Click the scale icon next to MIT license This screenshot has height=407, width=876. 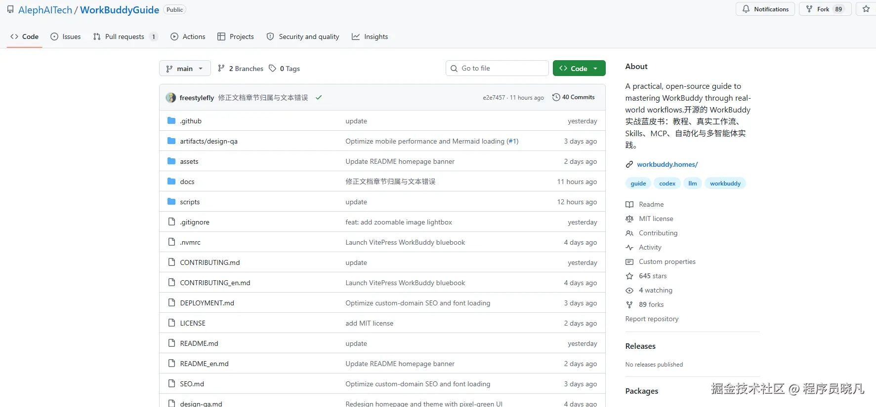[629, 219]
